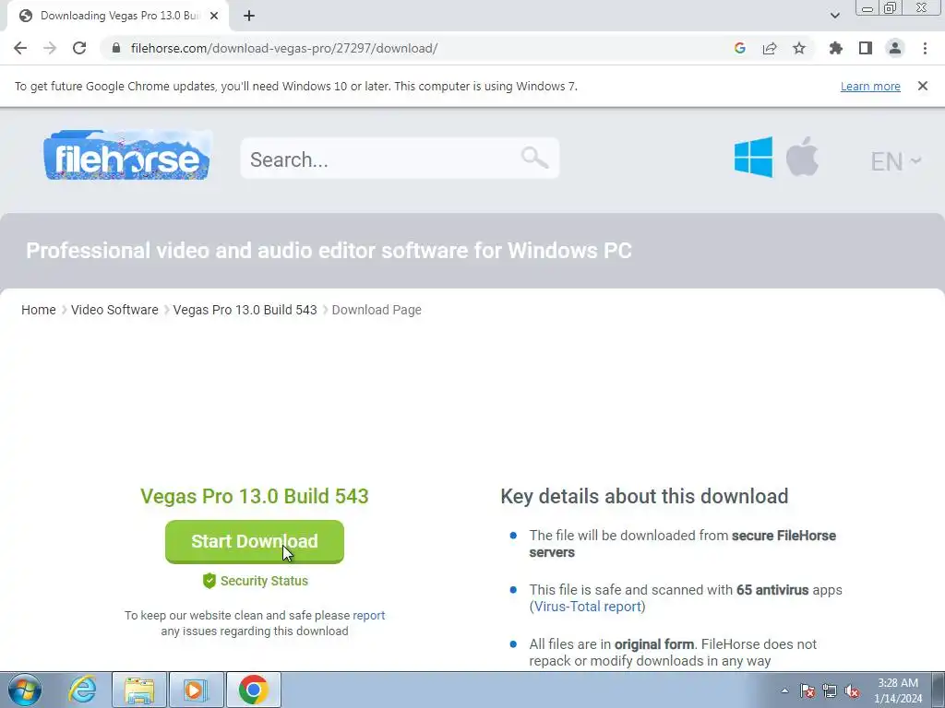This screenshot has width=945, height=708.
Task: Open the Security Status link text
Action: tap(264, 581)
